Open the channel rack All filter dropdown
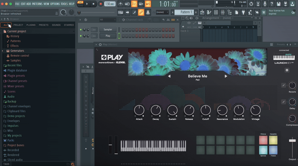The image size is (298, 166). click(x=107, y=20)
